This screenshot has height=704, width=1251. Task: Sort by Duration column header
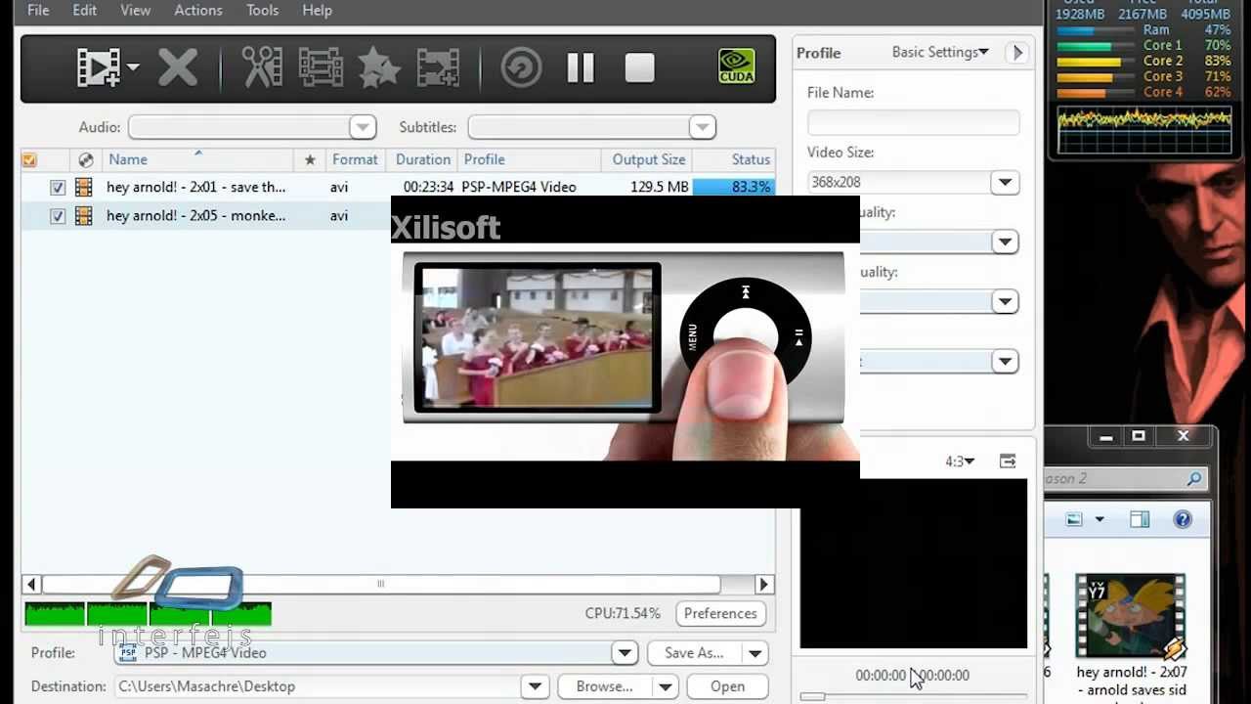(x=423, y=159)
